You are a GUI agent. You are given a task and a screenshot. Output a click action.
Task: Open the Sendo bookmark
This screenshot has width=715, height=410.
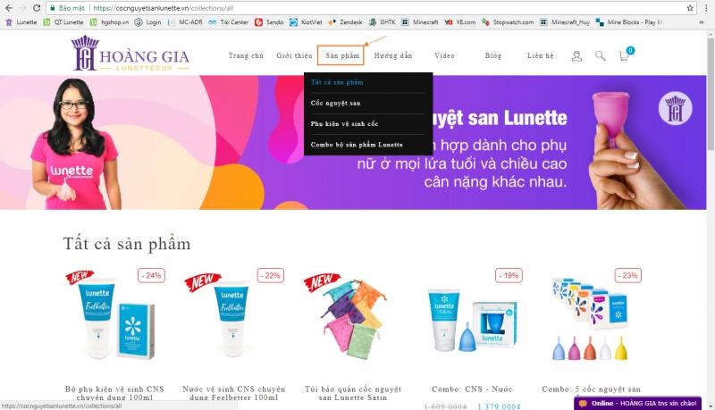pyautogui.click(x=269, y=21)
